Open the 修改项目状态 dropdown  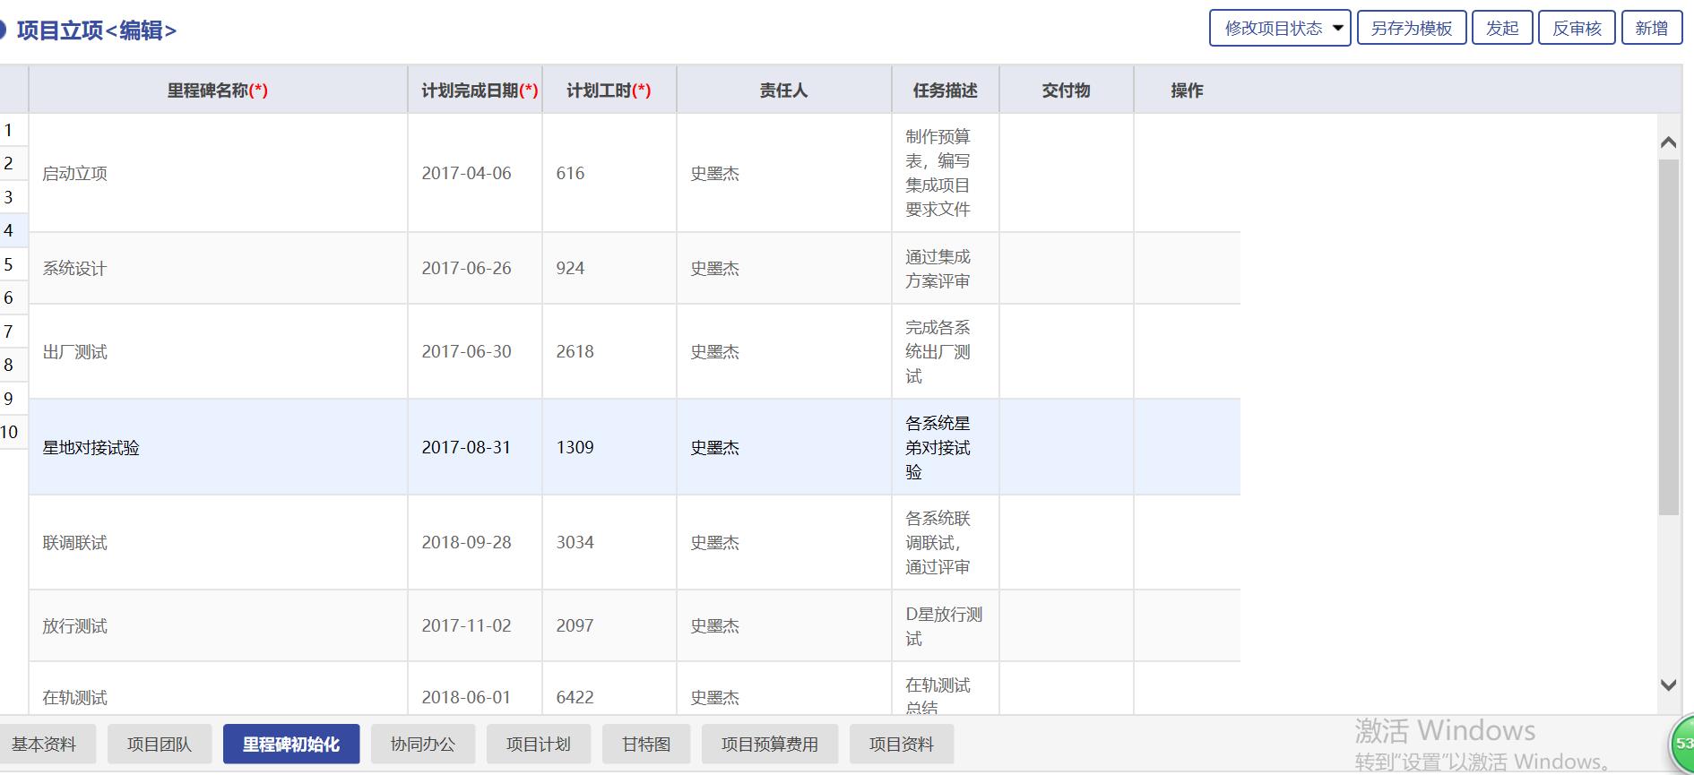coord(1279,29)
